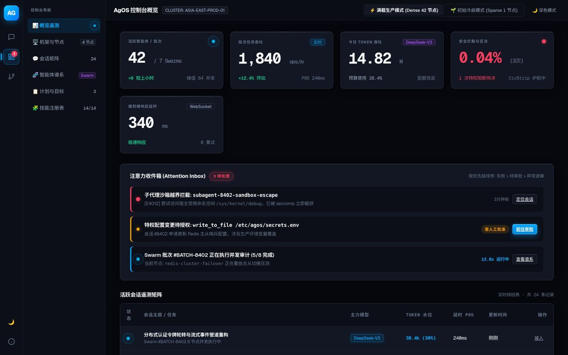Open dashboard grid icon with red badge
The image size is (568, 355).
coord(11,57)
